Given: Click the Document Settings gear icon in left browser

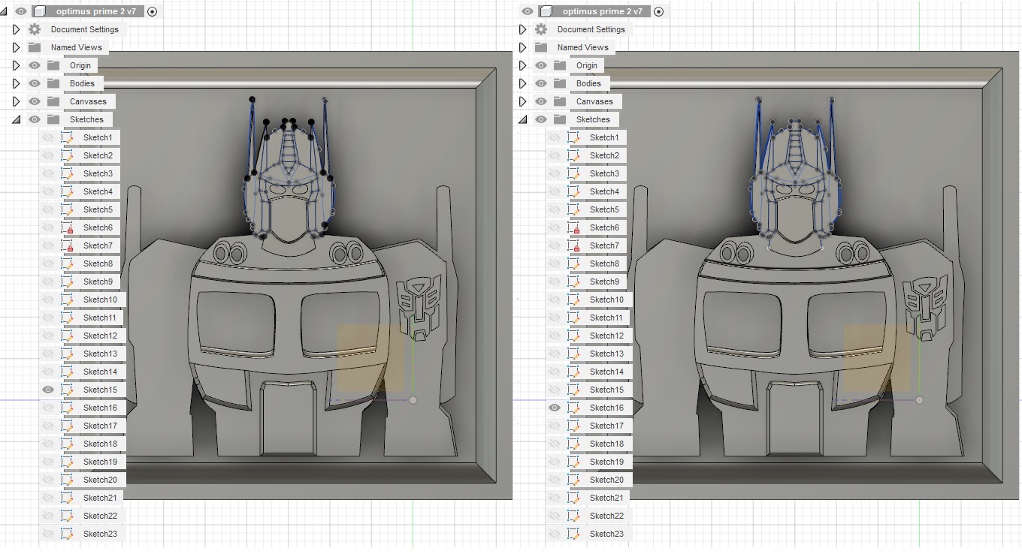Looking at the screenshot, I should 35,29.
